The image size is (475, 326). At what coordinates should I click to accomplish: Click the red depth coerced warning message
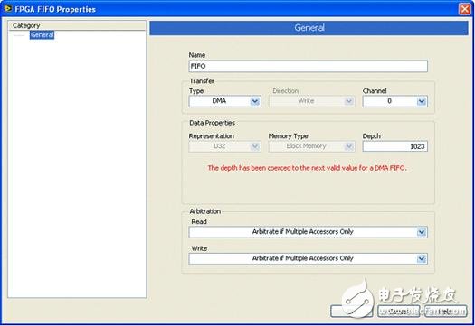308,168
